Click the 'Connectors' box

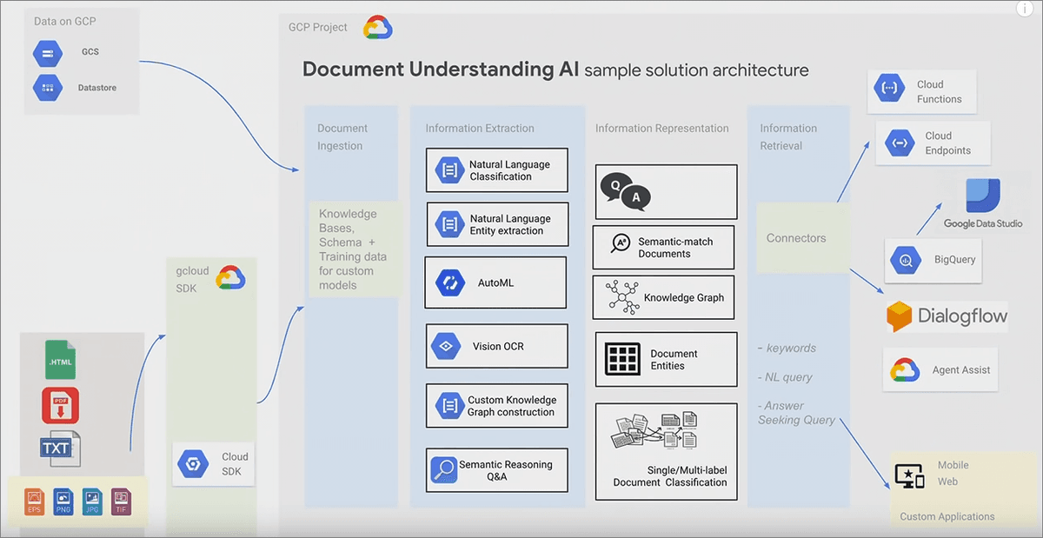[803, 239]
